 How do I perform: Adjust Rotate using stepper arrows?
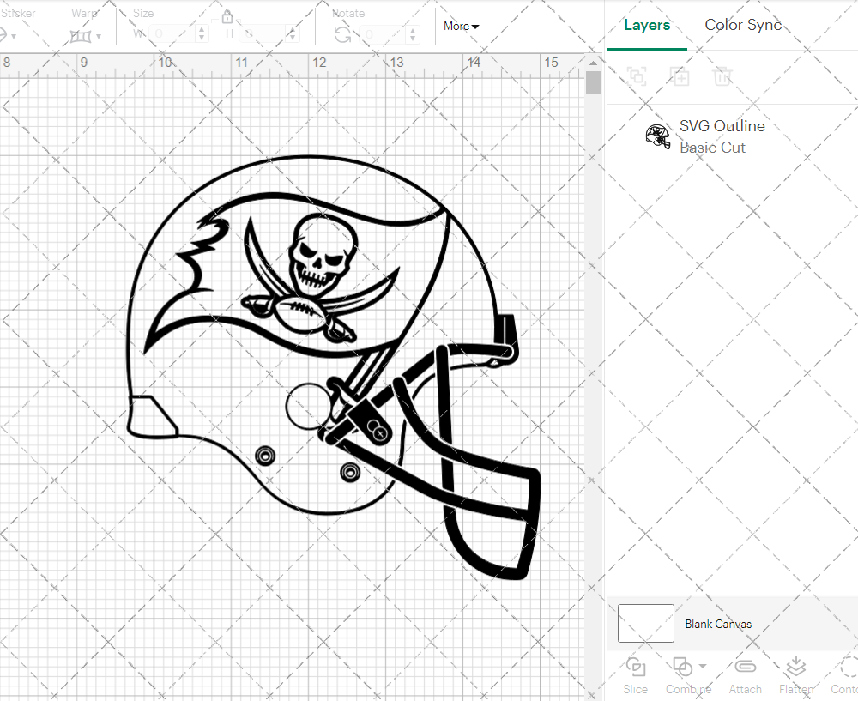coord(413,34)
